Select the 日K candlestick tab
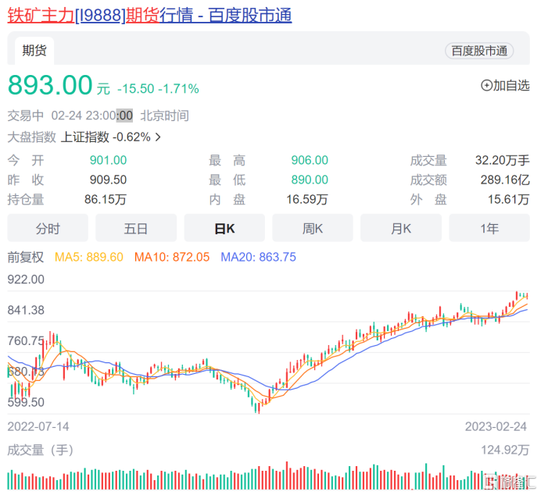Image resolution: width=541 pixels, height=495 pixels. tap(224, 229)
